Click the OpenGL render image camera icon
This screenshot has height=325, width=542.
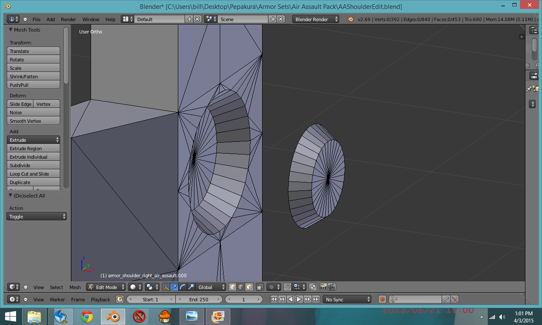point(324,287)
